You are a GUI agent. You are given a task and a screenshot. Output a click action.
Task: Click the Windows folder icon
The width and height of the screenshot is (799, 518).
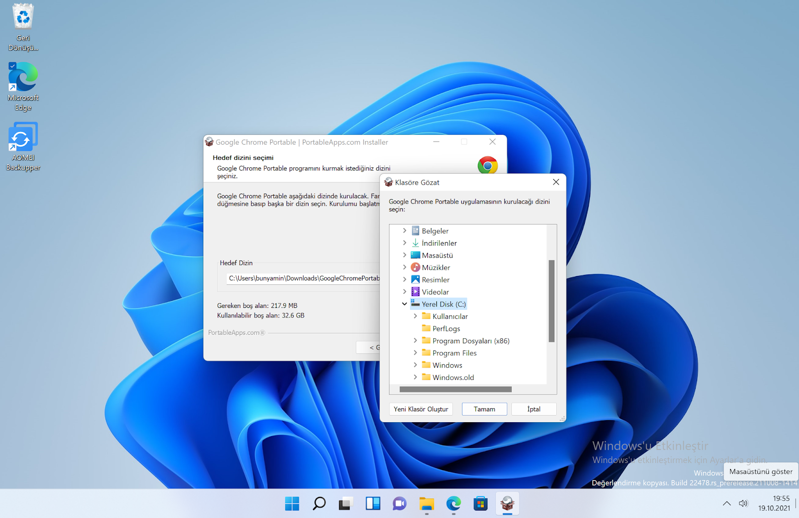pos(426,365)
